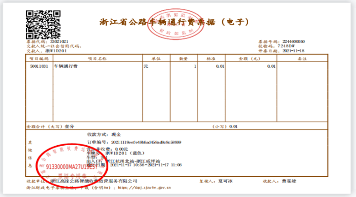Viewport: 356px width, 197px height.
Task: Click the 复核人 name 夏可冰
Action: [225, 181]
